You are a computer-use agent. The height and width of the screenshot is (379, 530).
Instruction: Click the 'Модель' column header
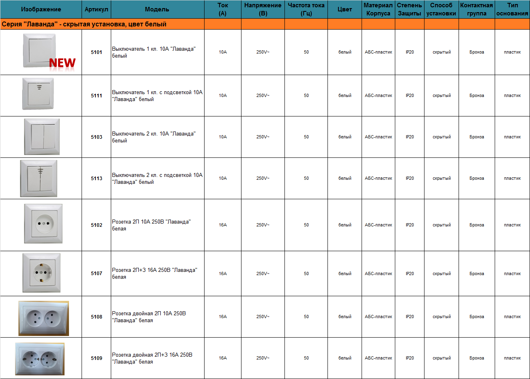point(157,9)
